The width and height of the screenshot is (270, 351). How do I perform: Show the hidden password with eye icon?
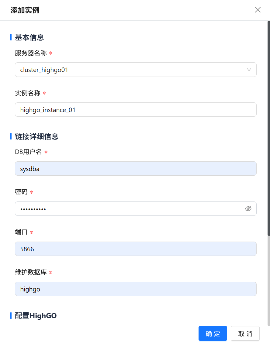tap(248, 209)
